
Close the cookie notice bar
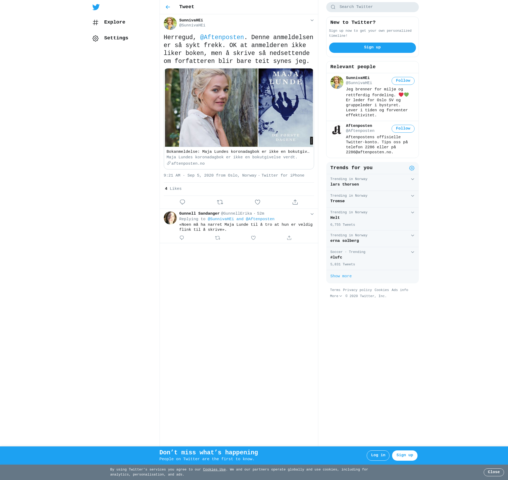494,472
